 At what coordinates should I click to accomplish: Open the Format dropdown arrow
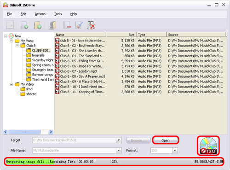175,150
